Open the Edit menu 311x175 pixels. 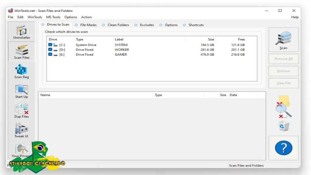pos(20,17)
